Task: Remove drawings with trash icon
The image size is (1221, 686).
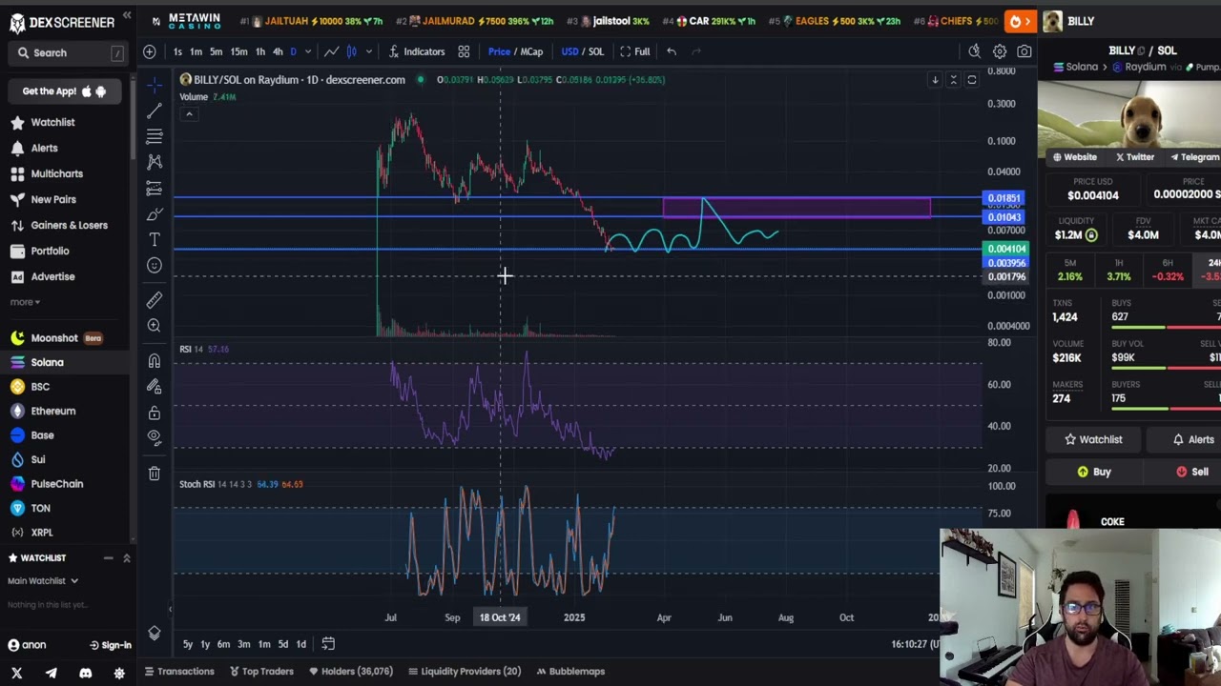Action: (x=155, y=473)
